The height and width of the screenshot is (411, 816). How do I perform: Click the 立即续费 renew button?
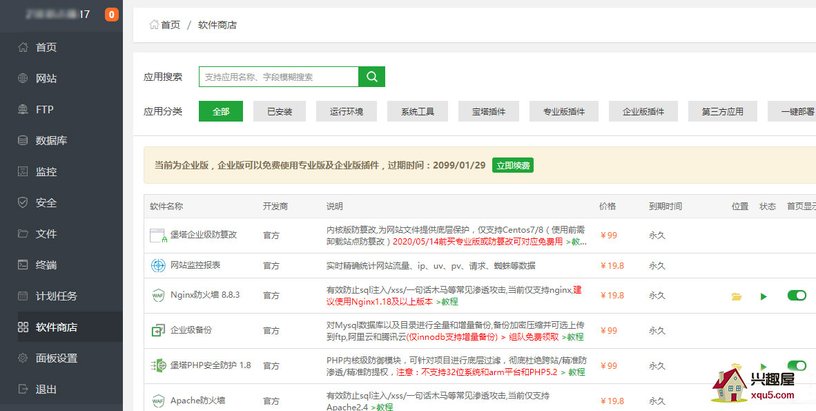(513, 166)
